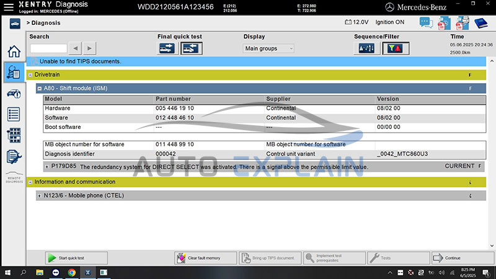496x279 pixels.
Task: Select the Hardware part number 005 446 19 10
Action: [175, 108]
